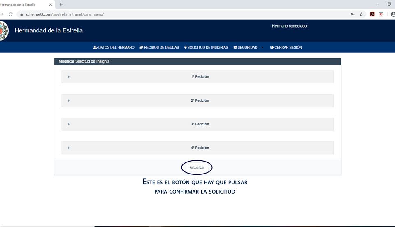The height and width of the screenshot is (227, 395).
Task: Reload the page with the refresh icon
Action: [x=11, y=14]
